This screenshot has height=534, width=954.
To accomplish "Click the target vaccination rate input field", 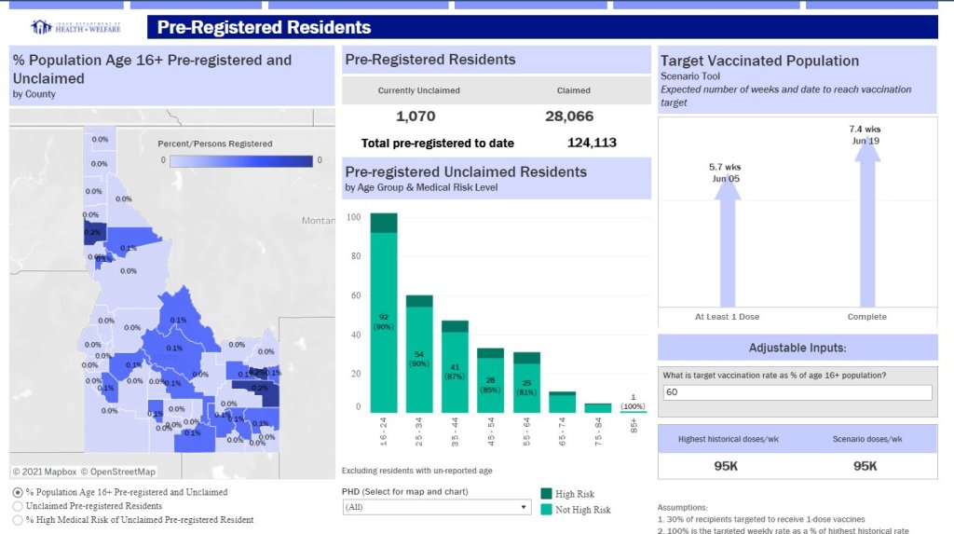I will tap(797, 392).
